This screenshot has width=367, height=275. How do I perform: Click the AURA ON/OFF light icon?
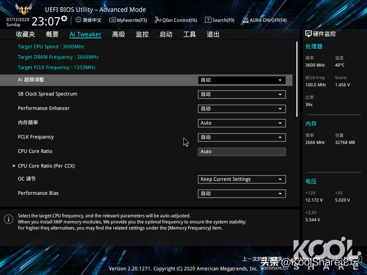pyautogui.click(x=245, y=20)
